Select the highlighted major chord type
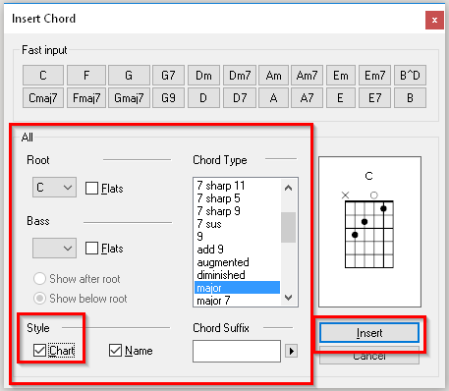449x391 pixels. 237,288
